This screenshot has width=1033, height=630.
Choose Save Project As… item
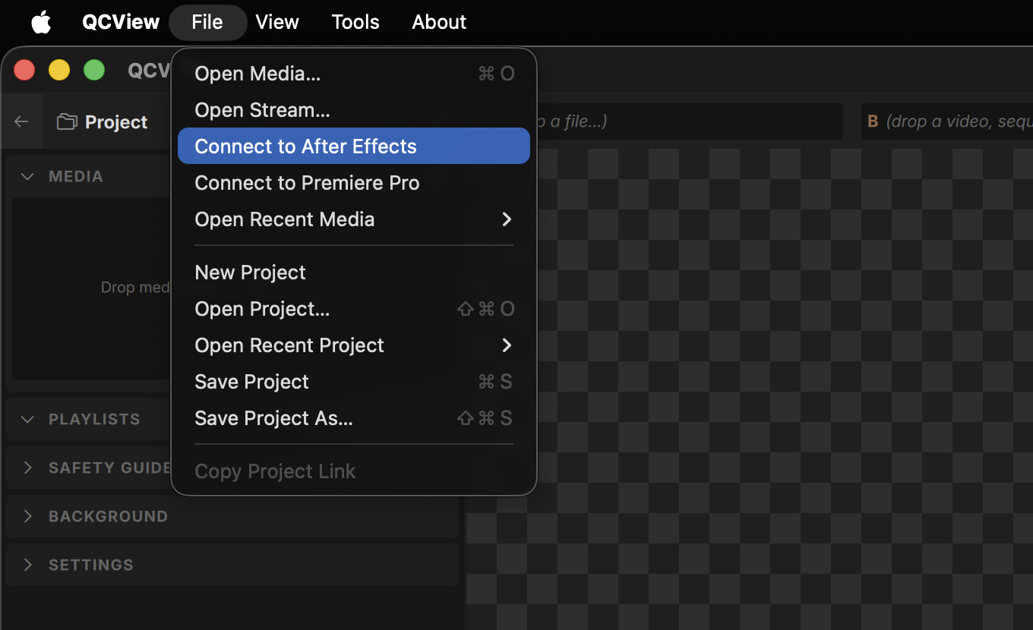pyautogui.click(x=354, y=418)
